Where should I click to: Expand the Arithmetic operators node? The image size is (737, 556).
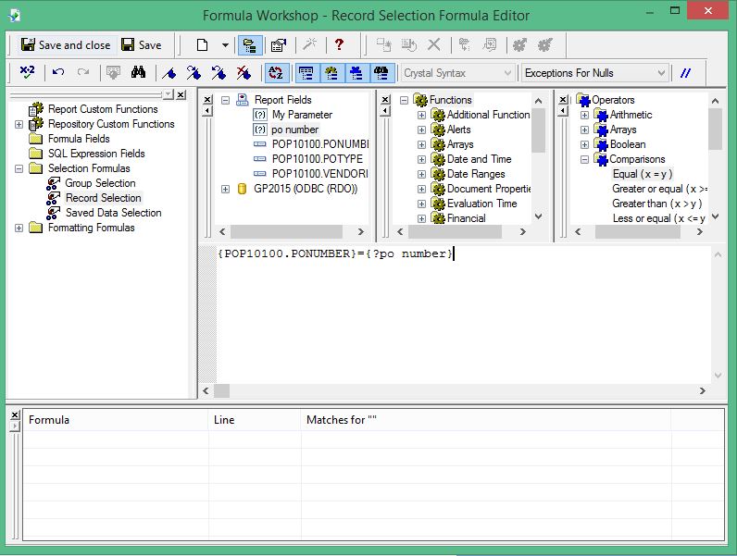point(584,115)
